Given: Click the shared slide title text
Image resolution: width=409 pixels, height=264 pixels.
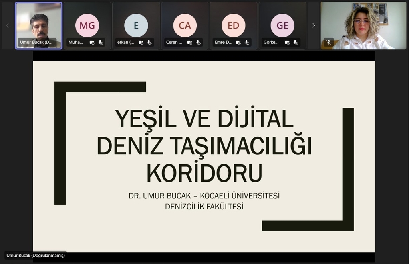Looking at the screenshot, I should [204, 145].
